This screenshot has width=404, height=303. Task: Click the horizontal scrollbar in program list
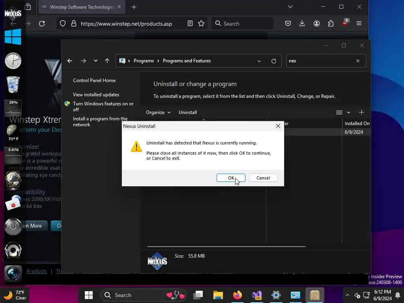226,247
